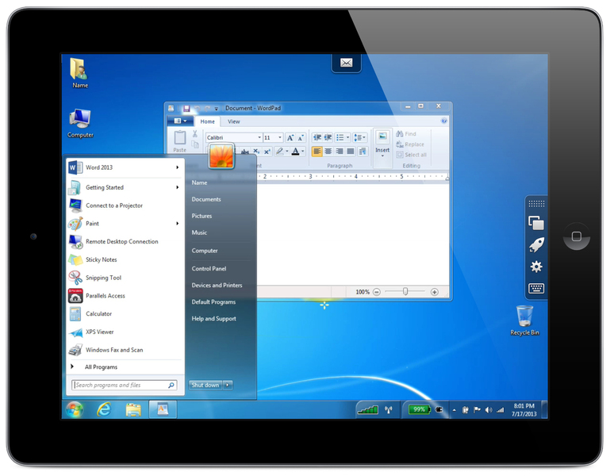Switch to the WordPad View tab
610x476 pixels.
[233, 121]
